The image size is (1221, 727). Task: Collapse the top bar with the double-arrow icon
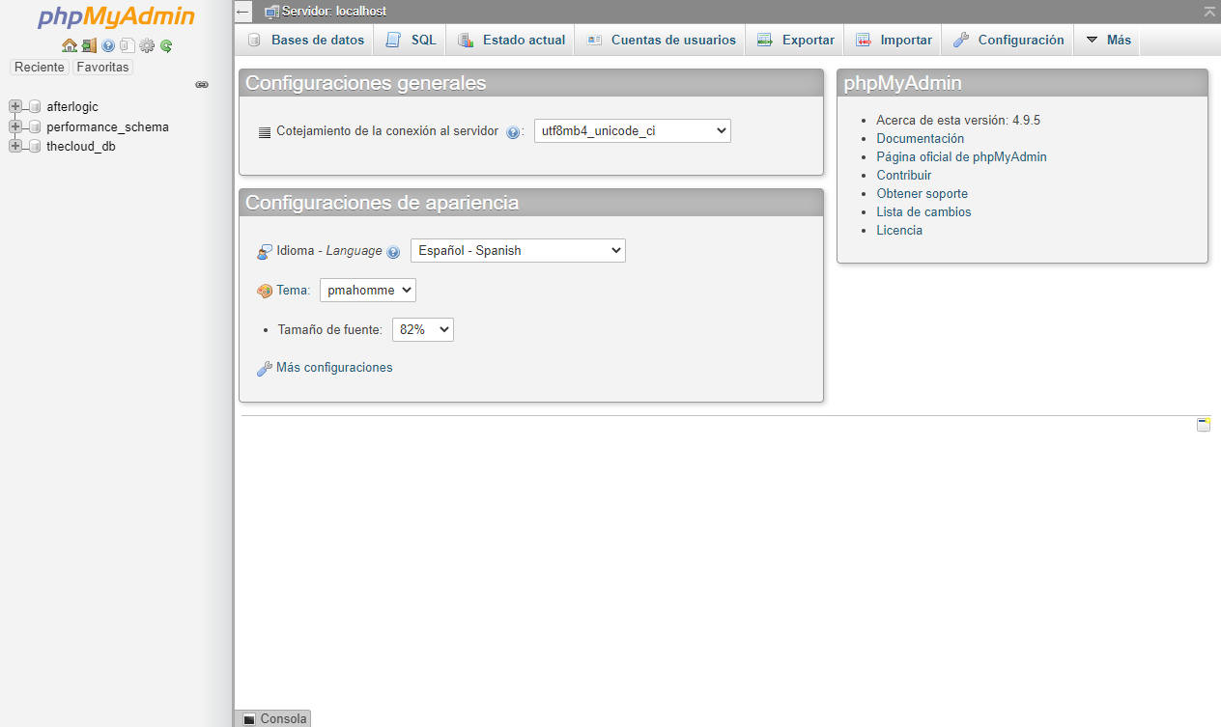pos(1210,12)
